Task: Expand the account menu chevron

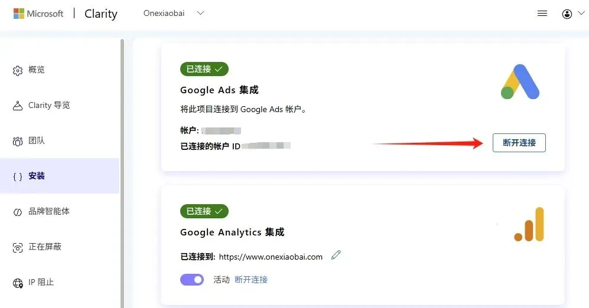Action: click(x=581, y=13)
